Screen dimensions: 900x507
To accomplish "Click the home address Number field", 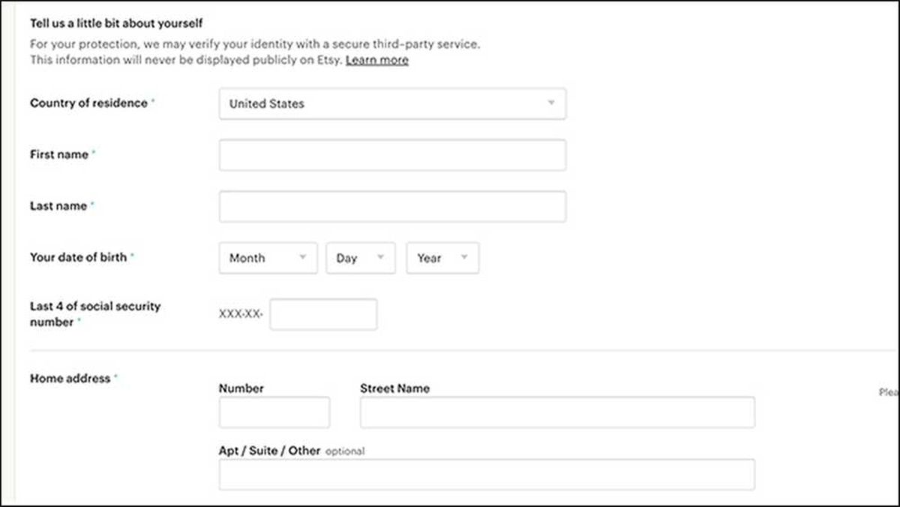I will click(274, 412).
